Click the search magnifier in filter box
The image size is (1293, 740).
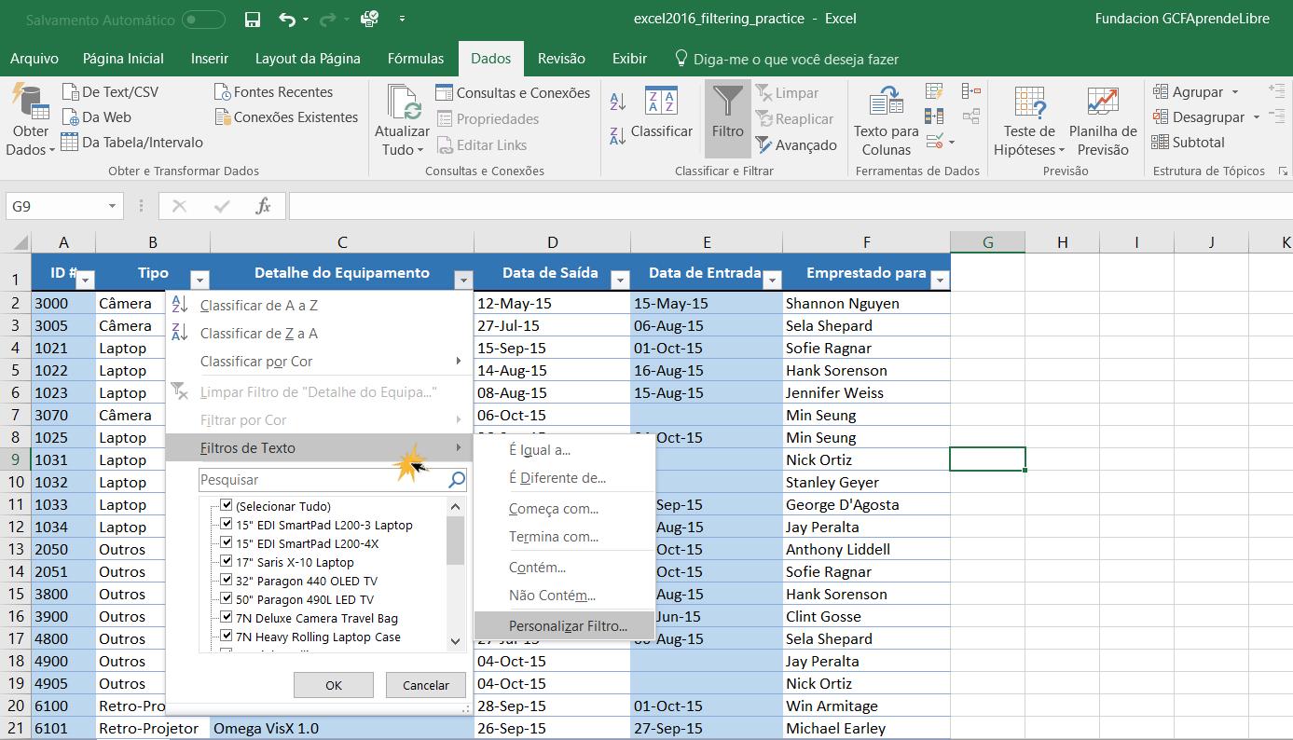coord(457,480)
